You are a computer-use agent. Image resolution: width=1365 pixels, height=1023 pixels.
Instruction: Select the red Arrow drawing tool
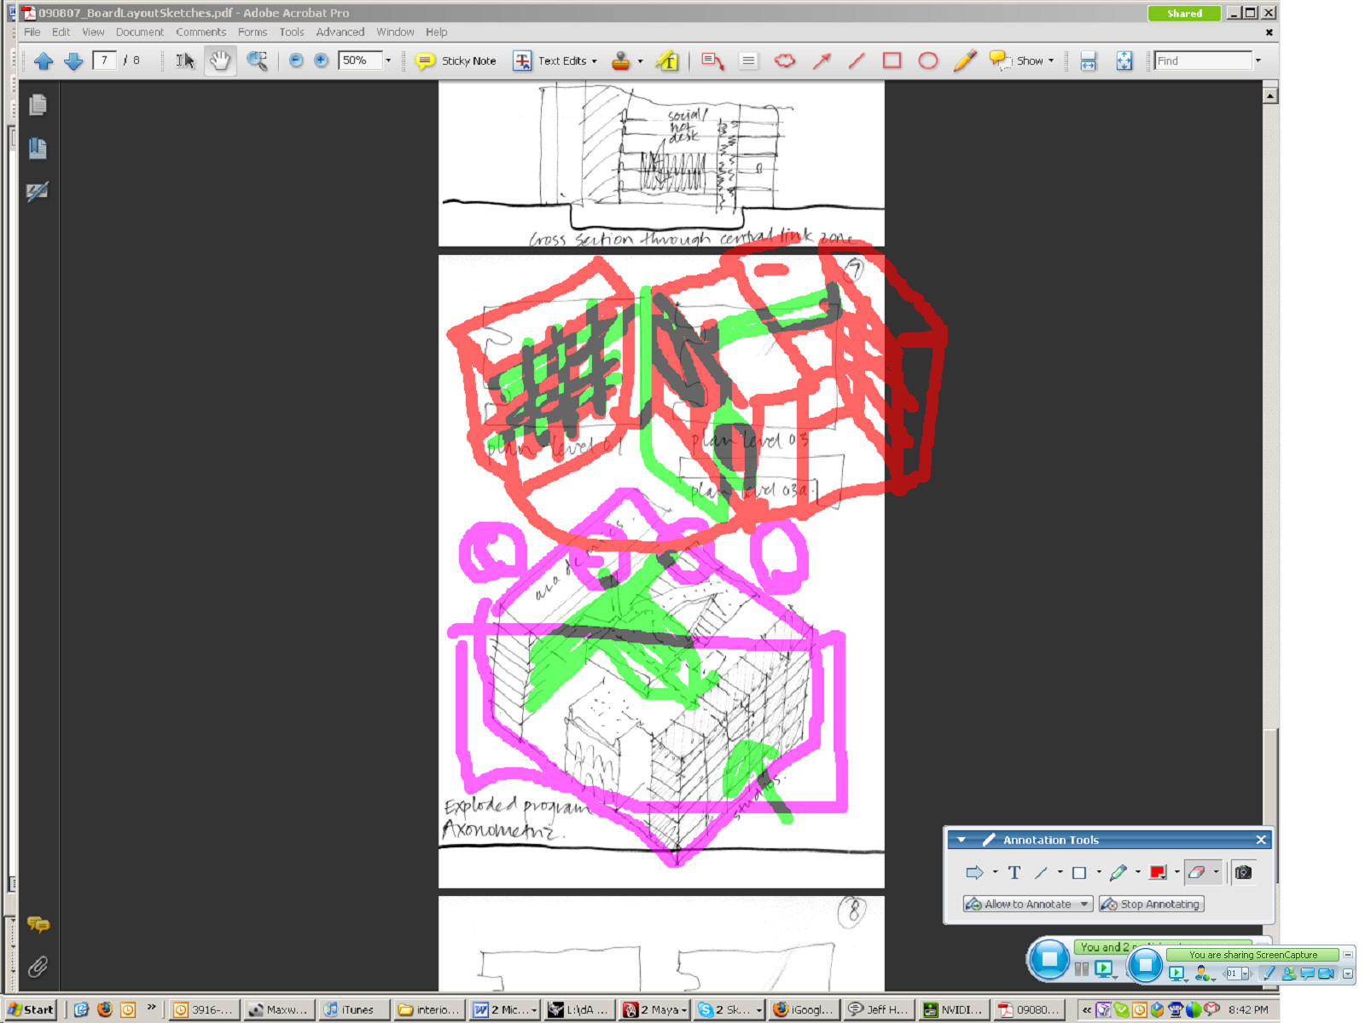point(822,61)
